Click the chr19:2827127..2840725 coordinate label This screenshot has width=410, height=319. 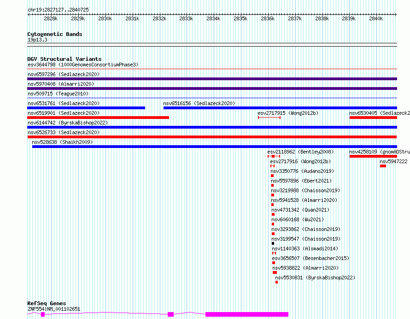[58, 10]
